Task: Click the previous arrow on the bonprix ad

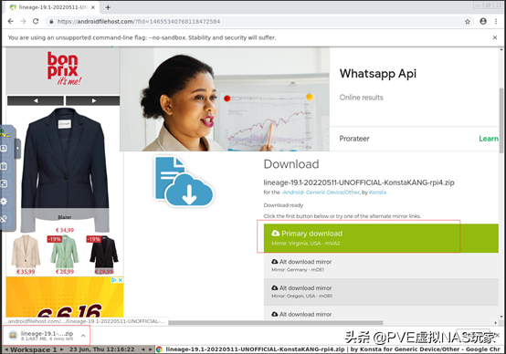Action: [36, 100]
